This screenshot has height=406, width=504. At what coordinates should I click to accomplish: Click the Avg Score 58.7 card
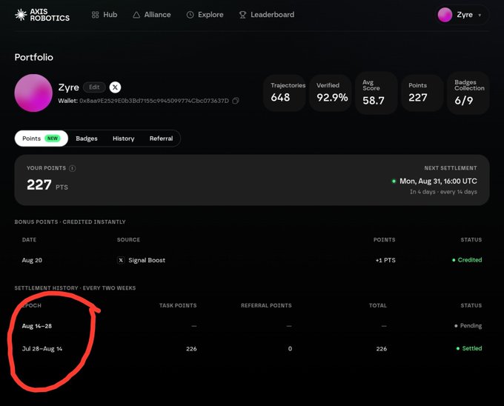[x=376, y=93]
